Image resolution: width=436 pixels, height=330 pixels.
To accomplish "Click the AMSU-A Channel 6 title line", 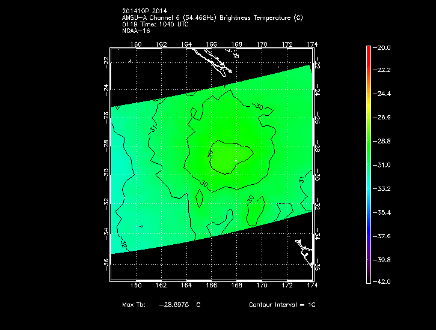I will pyautogui.click(x=212, y=17).
